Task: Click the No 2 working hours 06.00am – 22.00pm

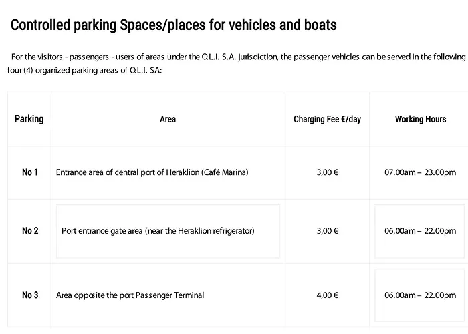Action: tap(421, 231)
